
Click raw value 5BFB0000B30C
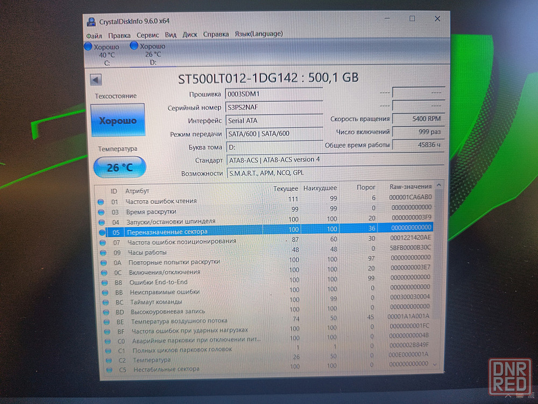click(410, 247)
